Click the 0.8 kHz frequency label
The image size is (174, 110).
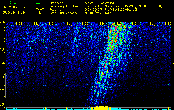tap(2, 77)
